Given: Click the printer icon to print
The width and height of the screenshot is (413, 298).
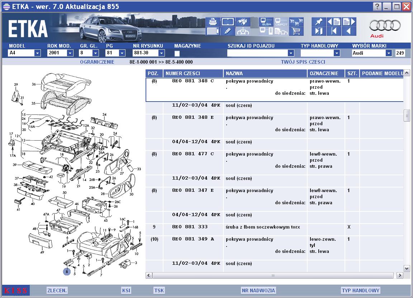Looking at the screenshot, I should (x=213, y=21).
